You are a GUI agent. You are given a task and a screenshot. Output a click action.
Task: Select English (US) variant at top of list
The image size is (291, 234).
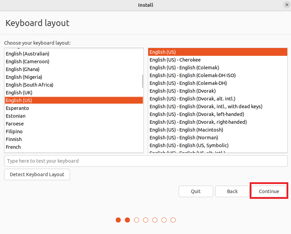click(x=218, y=52)
